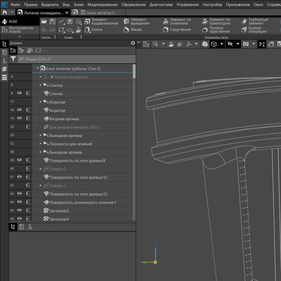281x281 pixels.
Task: Click the model tree vertical scrollbar
Action: tap(134, 71)
